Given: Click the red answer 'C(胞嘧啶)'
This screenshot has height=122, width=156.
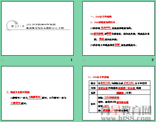Looking at the screenshot, I should [16, 103].
